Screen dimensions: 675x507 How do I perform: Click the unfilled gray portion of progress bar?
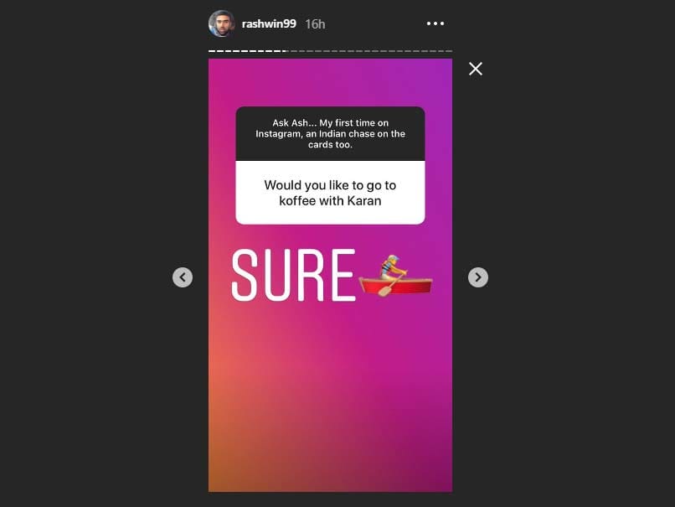370,51
